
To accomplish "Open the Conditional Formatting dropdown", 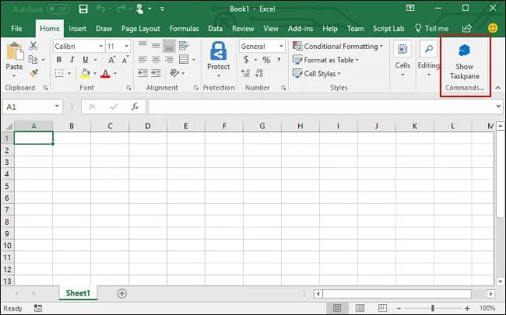I will [338, 47].
